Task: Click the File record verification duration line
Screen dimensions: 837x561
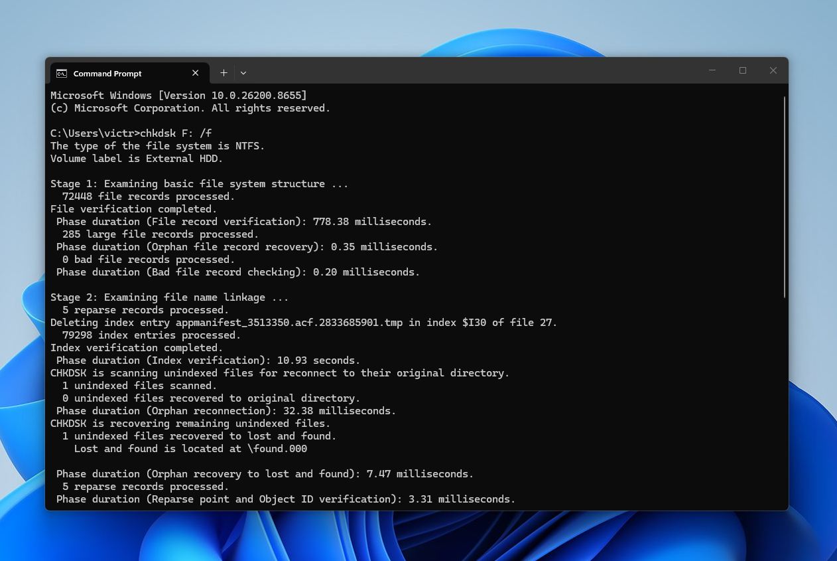Action: tap(244, 222)
